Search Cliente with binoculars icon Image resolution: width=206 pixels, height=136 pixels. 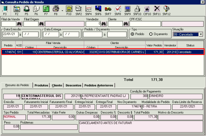(126, 24)
